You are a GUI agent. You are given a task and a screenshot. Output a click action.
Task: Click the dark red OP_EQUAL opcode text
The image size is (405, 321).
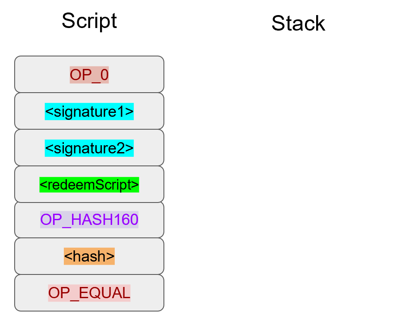(89, 293)
